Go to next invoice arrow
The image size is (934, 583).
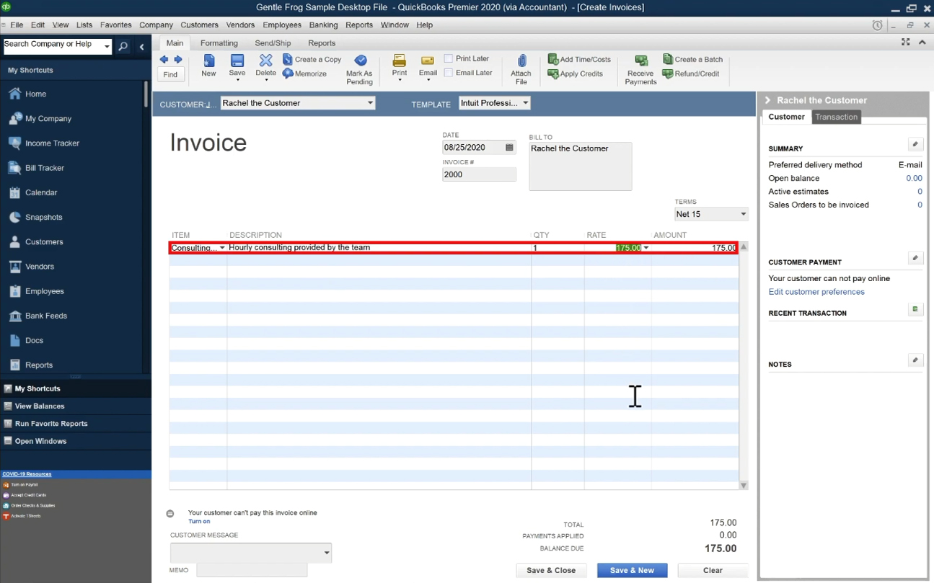point(177,60)
